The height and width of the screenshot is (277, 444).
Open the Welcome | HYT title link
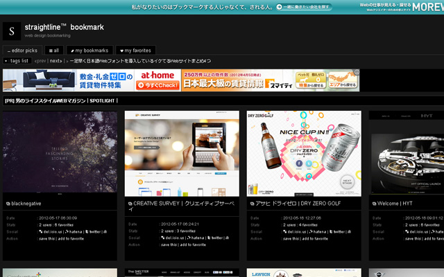(x=395, y=204)
